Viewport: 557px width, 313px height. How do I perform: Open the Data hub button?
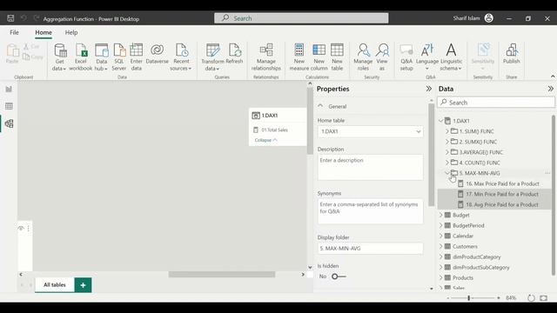101,57
